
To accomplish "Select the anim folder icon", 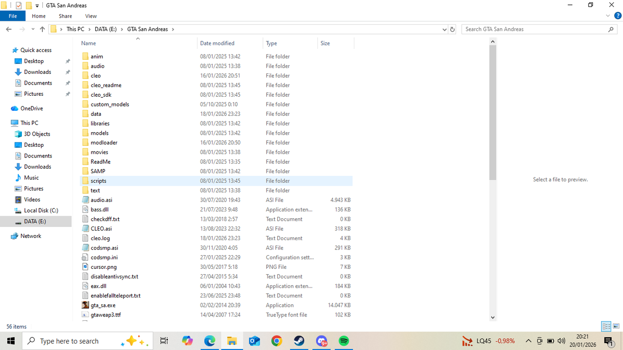I will click(x=85, y=56).
